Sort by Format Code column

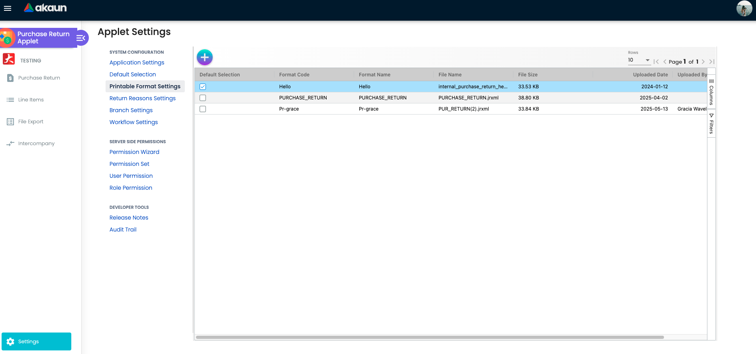(x=294, y=75)
